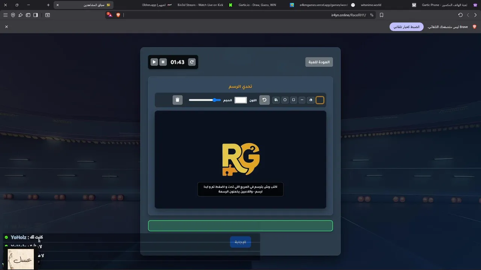This screenshot has width=481, height=270.
Task: Click the الإجابة answer button
Action: coord(240,242)
